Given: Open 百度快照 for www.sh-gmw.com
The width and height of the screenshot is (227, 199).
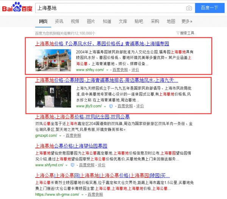Looking at the screenshot, I should pos(95,194).
